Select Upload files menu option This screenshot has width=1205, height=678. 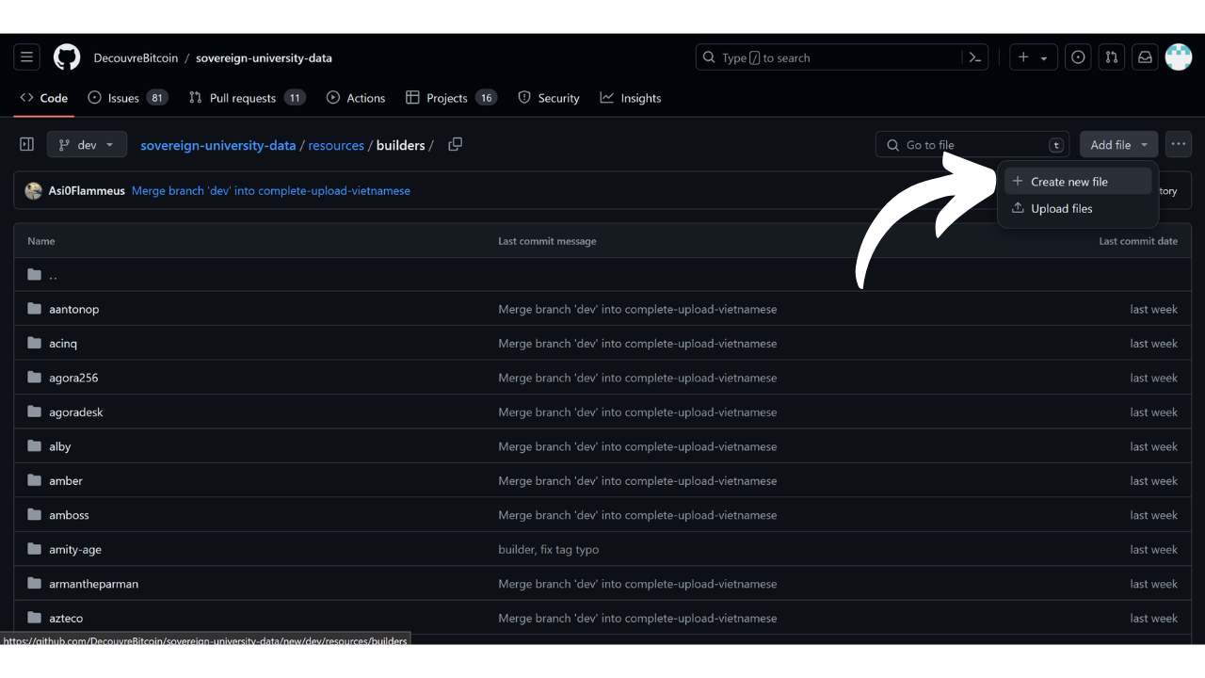(1061, 209)
